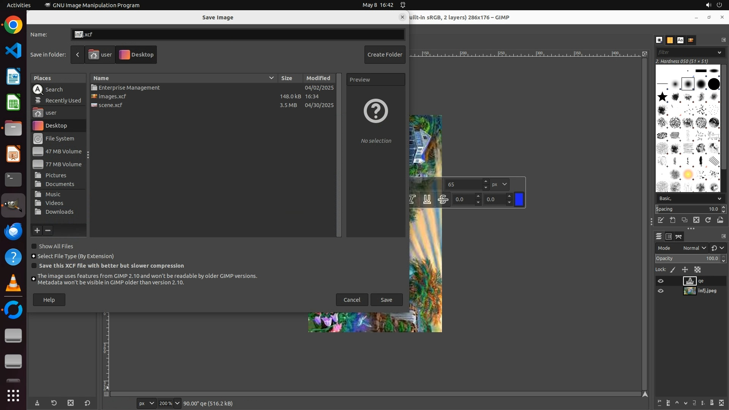Open the Layers tab icon
729x410 pixels.
tap(659, 237)
